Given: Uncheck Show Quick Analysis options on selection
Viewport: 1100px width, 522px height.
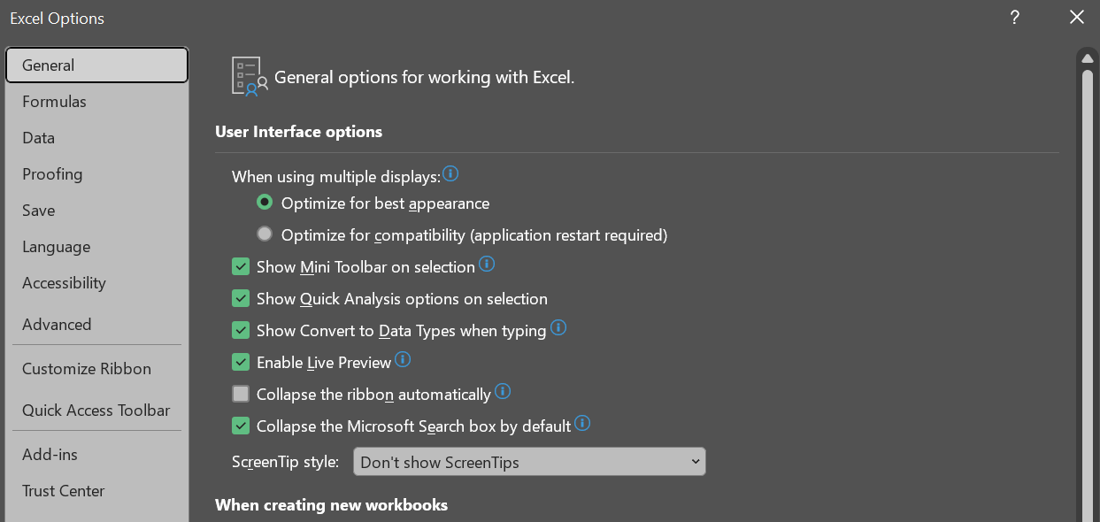Looking at the screenshot, I should click(241, 299).
